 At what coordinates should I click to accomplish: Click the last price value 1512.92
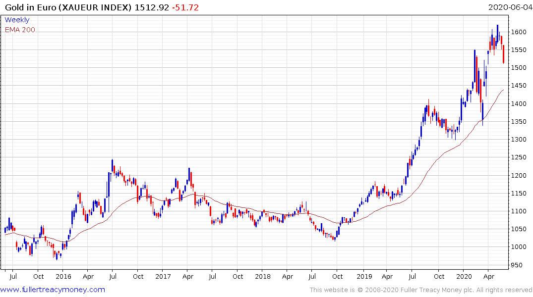click(x=152, y=7)
